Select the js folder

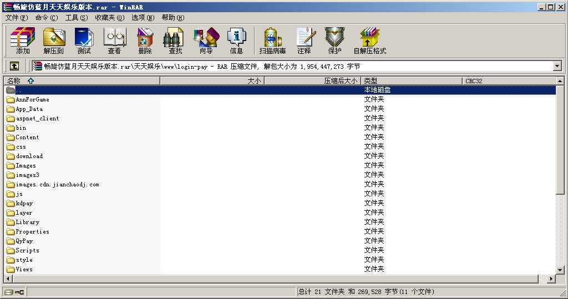click(x=14, y=194)
